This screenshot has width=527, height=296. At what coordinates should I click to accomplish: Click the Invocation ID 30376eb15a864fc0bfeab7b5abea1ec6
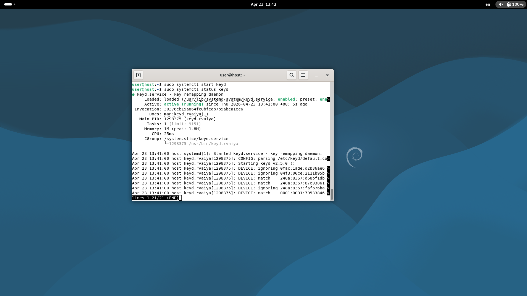tap(203, 109)
